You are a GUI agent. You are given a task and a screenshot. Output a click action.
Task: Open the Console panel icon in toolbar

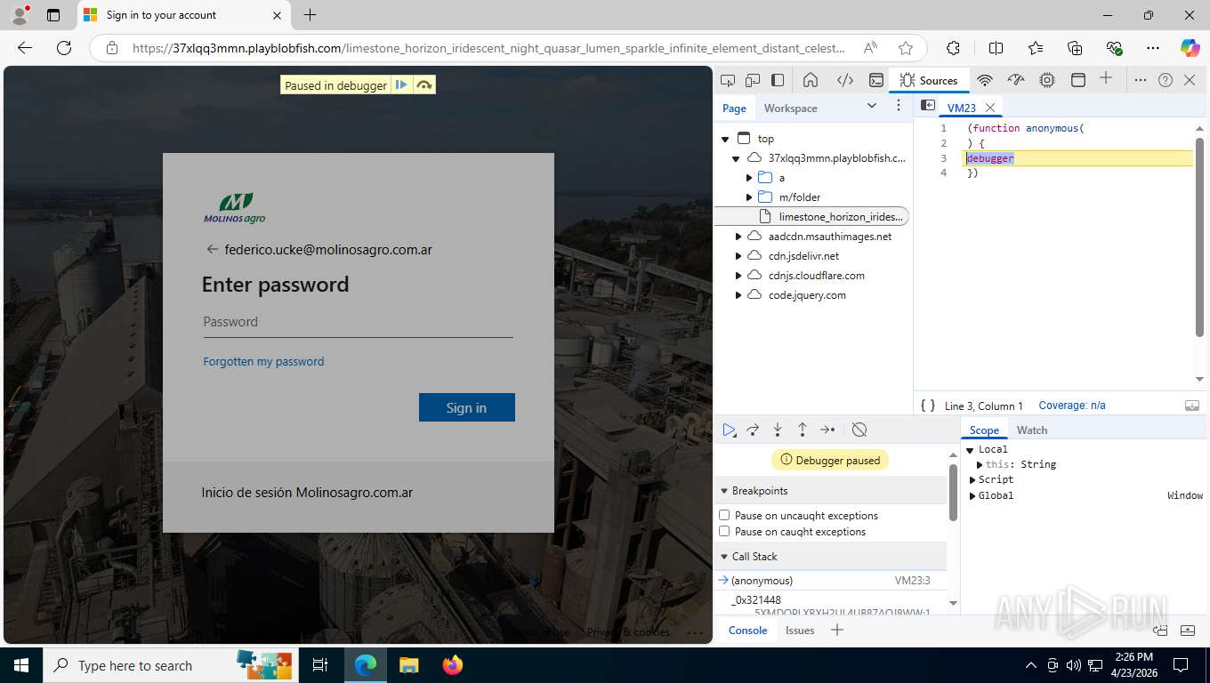point(876,80)
